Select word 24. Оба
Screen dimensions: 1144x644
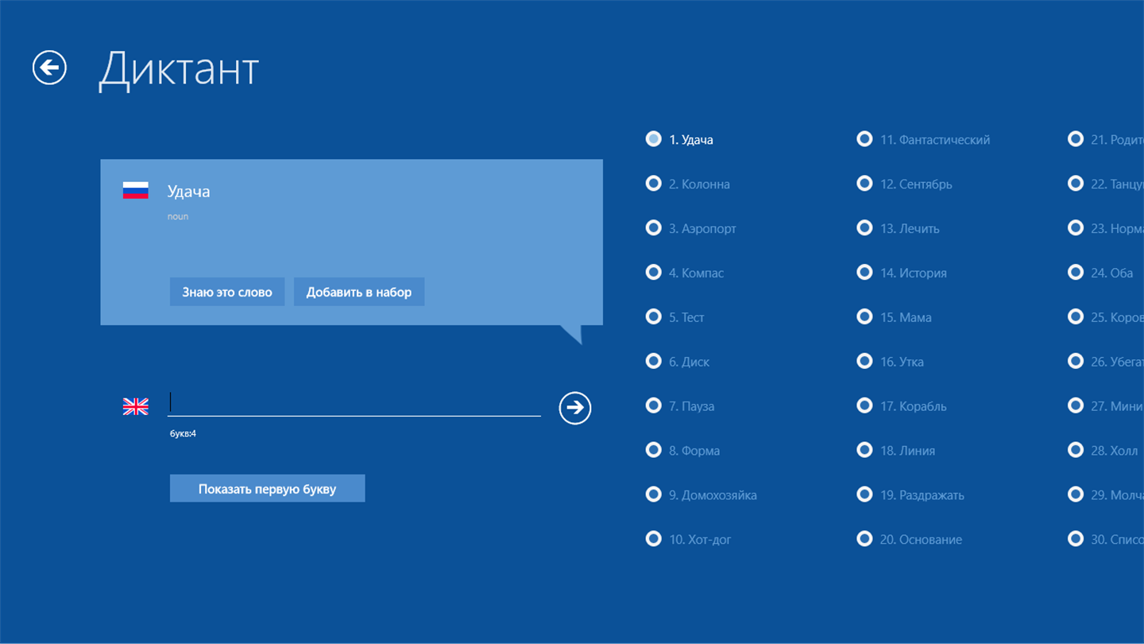tap(1100, 273)
